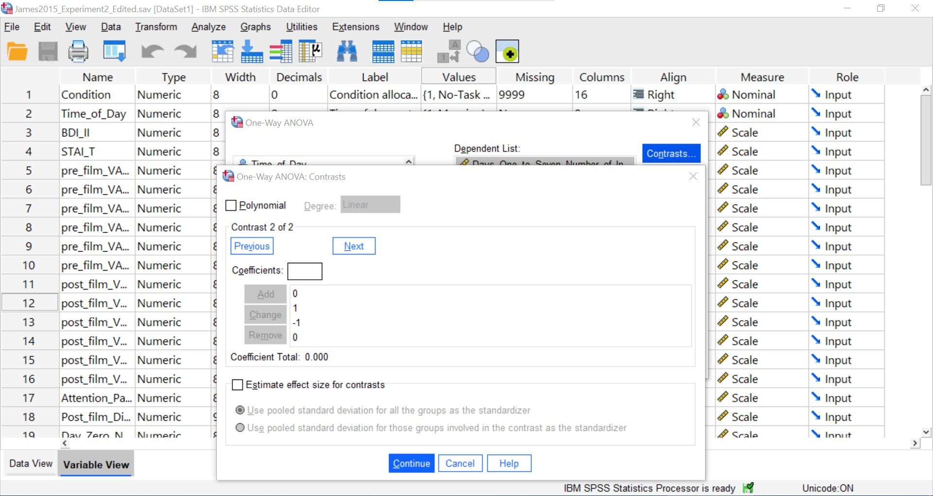Click the Show all variables icon

pyautogui.click(x=507, y=51)
